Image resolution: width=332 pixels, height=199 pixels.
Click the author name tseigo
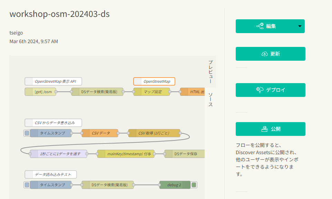pyautogui.click(x=16, y=33)
